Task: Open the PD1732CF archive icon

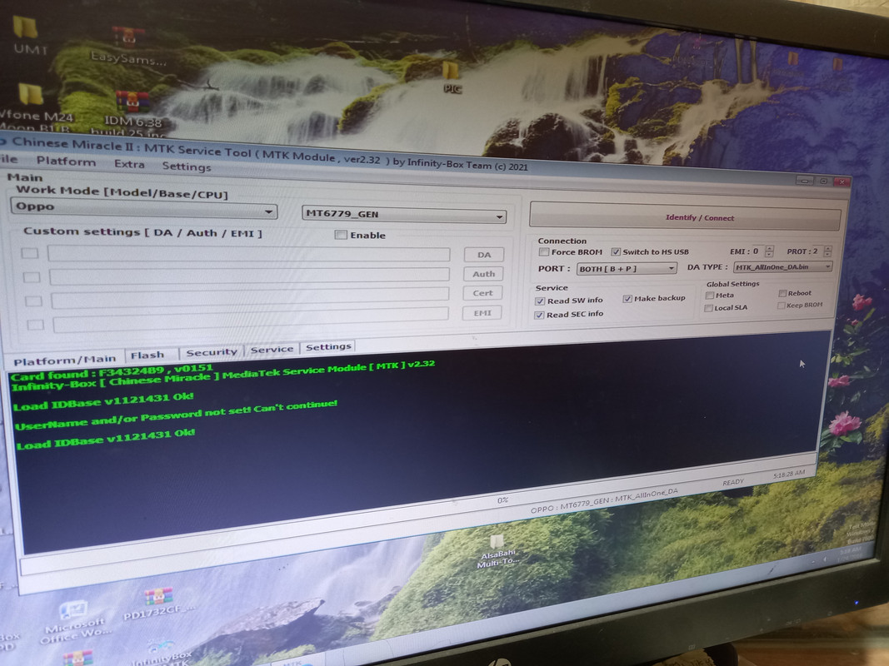Action: (x=159, y=605)
